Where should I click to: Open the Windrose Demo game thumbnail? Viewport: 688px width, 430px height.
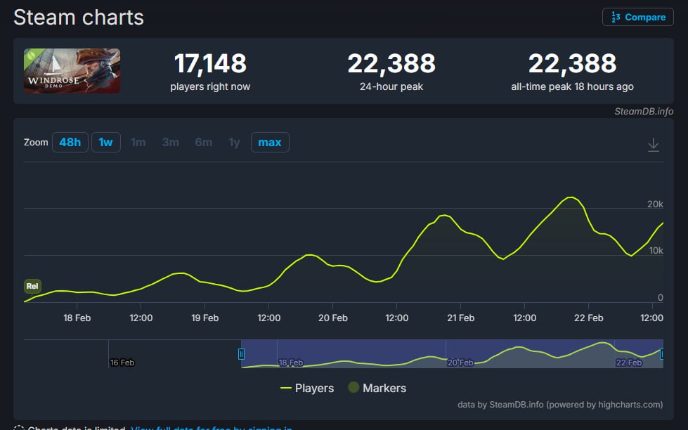click(x=72, y=71)
